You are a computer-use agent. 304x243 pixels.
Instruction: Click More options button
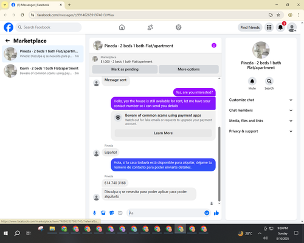[x=188, y=69]
